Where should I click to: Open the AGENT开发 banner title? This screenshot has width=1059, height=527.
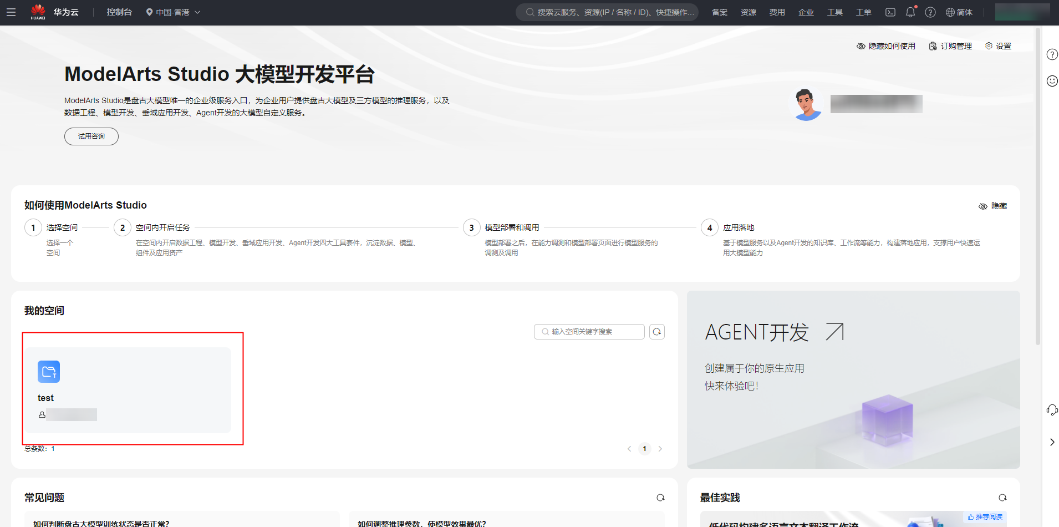(757, 332)
